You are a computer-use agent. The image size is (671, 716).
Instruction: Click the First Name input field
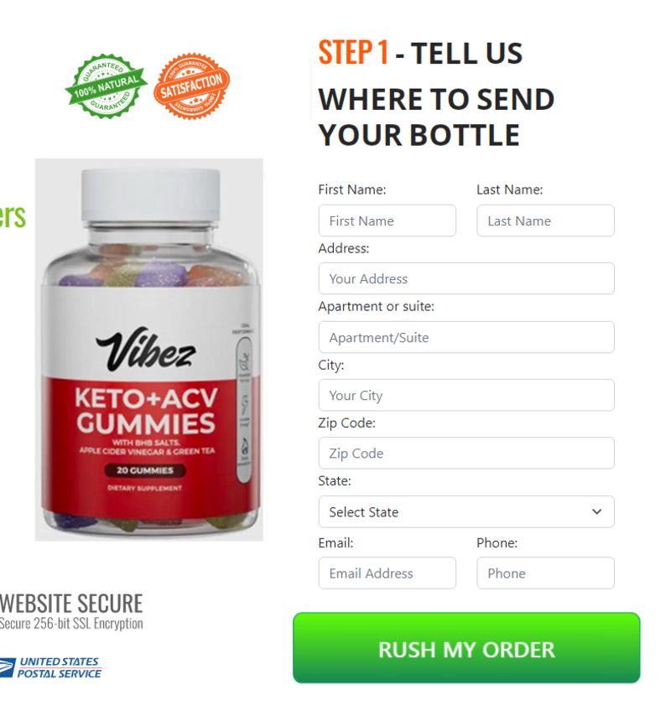388,221
